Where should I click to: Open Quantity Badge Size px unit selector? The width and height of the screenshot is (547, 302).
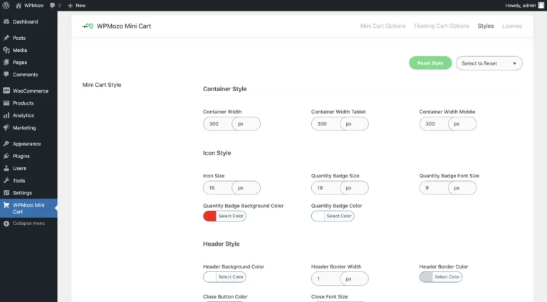354,187
